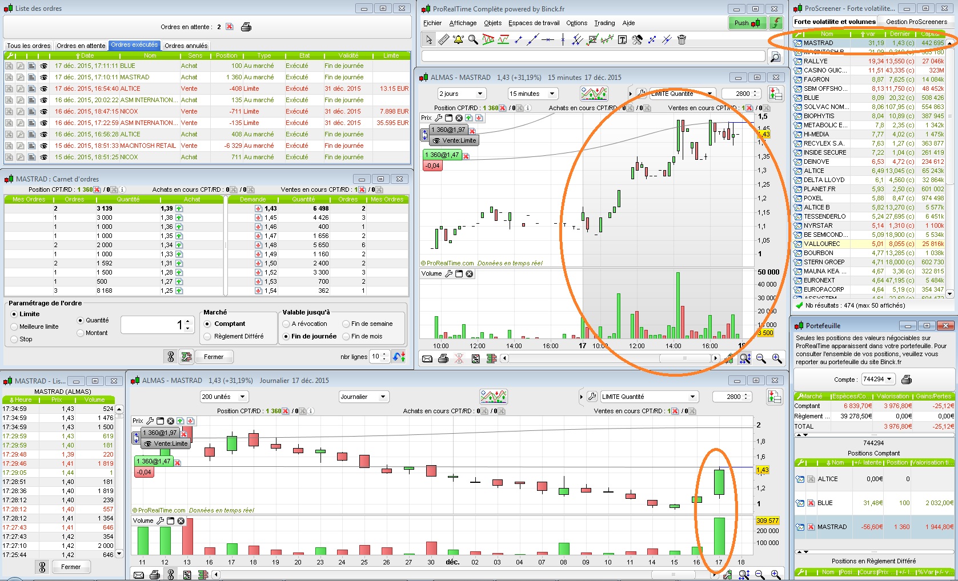Click the trash can delete-objects icon

(x=682, y=39)
